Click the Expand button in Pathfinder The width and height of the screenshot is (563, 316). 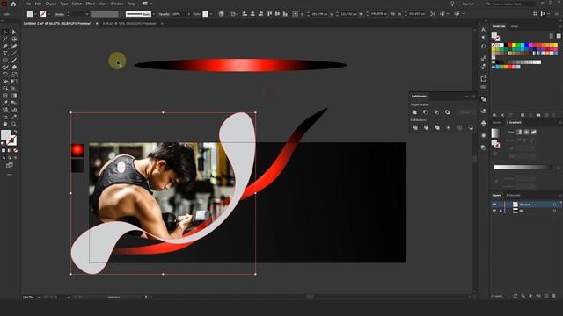click(x=465, y=112)
